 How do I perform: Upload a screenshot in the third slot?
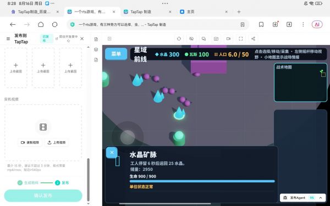[x=70, y=68]
